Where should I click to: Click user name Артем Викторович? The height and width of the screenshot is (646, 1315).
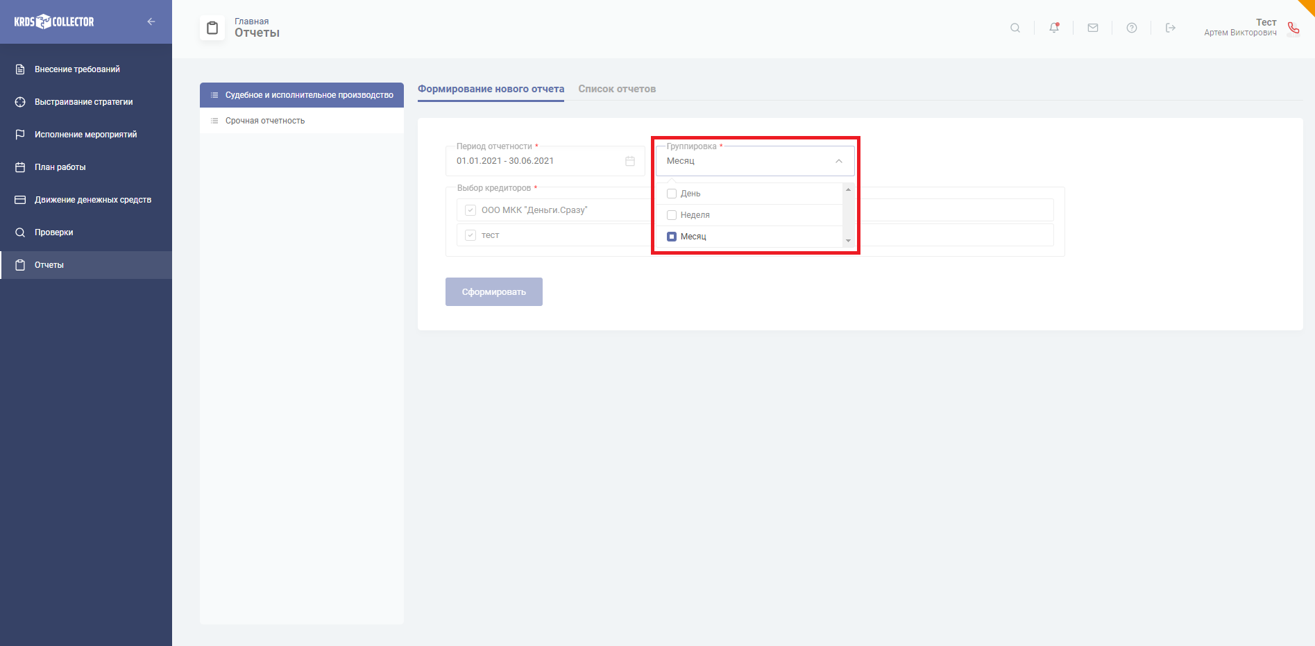pyautogui.click(x=1240, y=33)
